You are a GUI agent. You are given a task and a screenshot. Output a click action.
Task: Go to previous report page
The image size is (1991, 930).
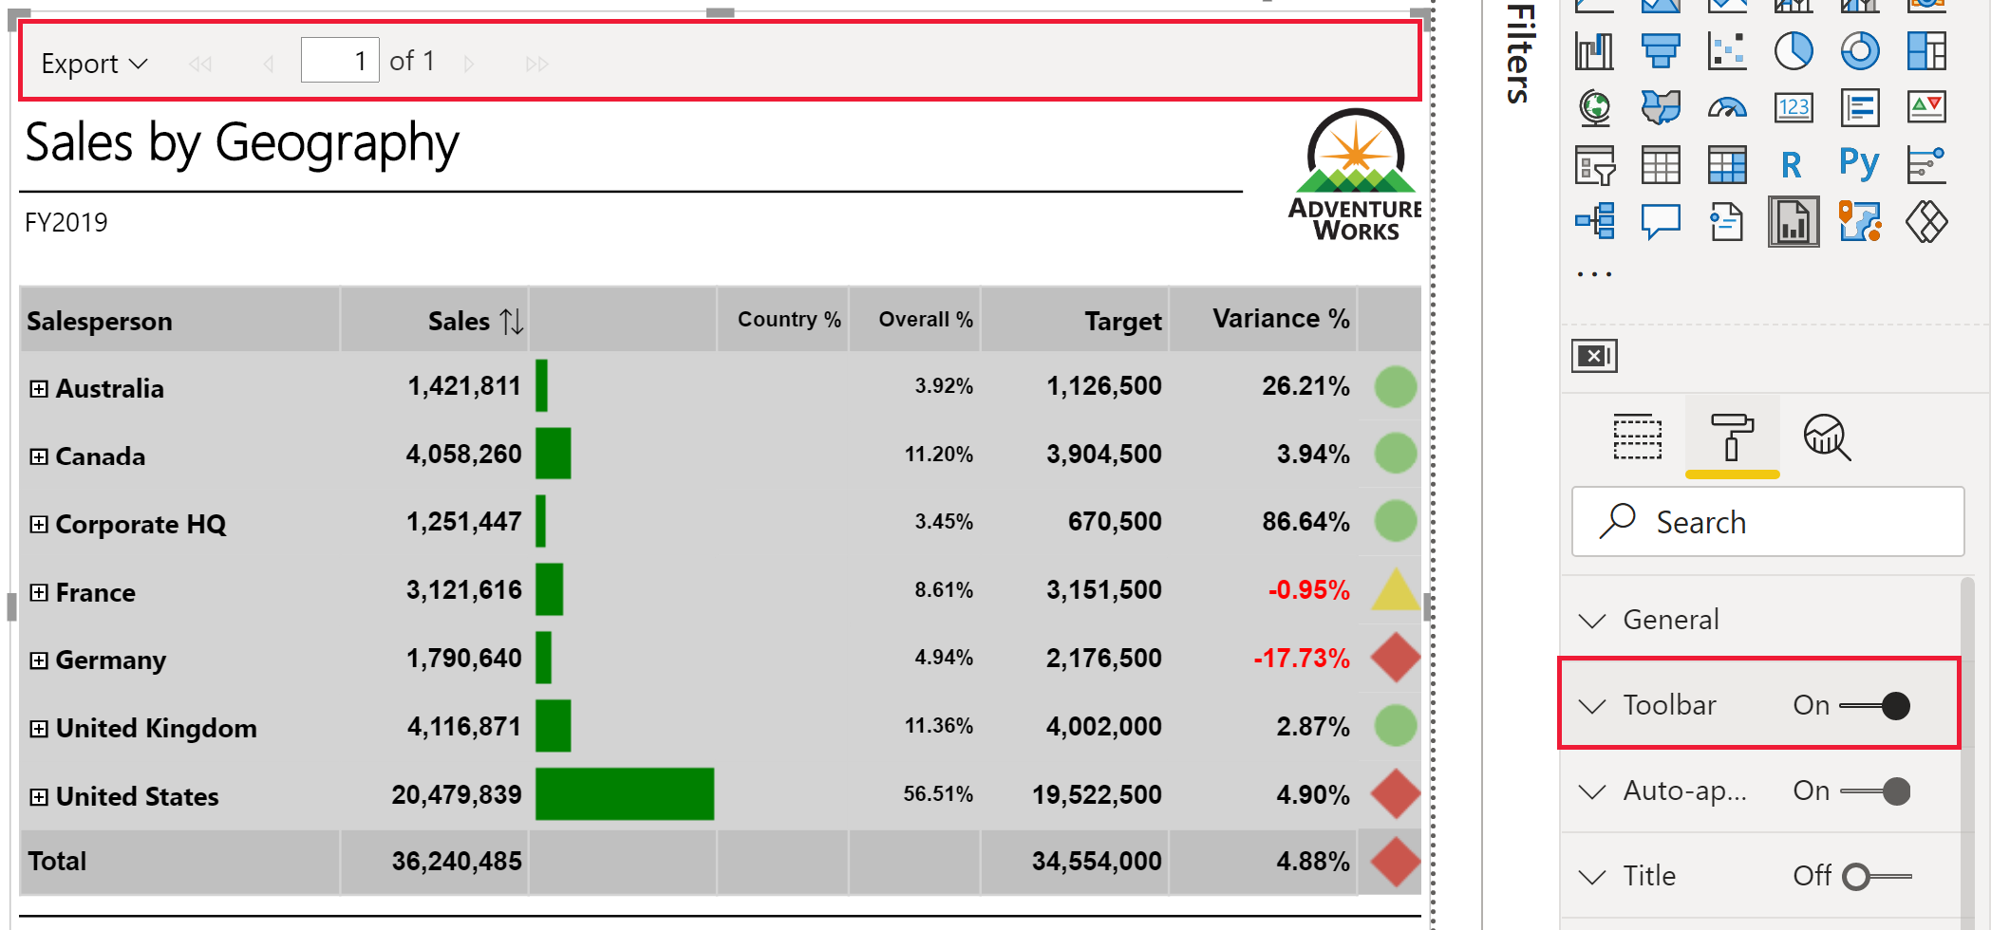(269, 64)
